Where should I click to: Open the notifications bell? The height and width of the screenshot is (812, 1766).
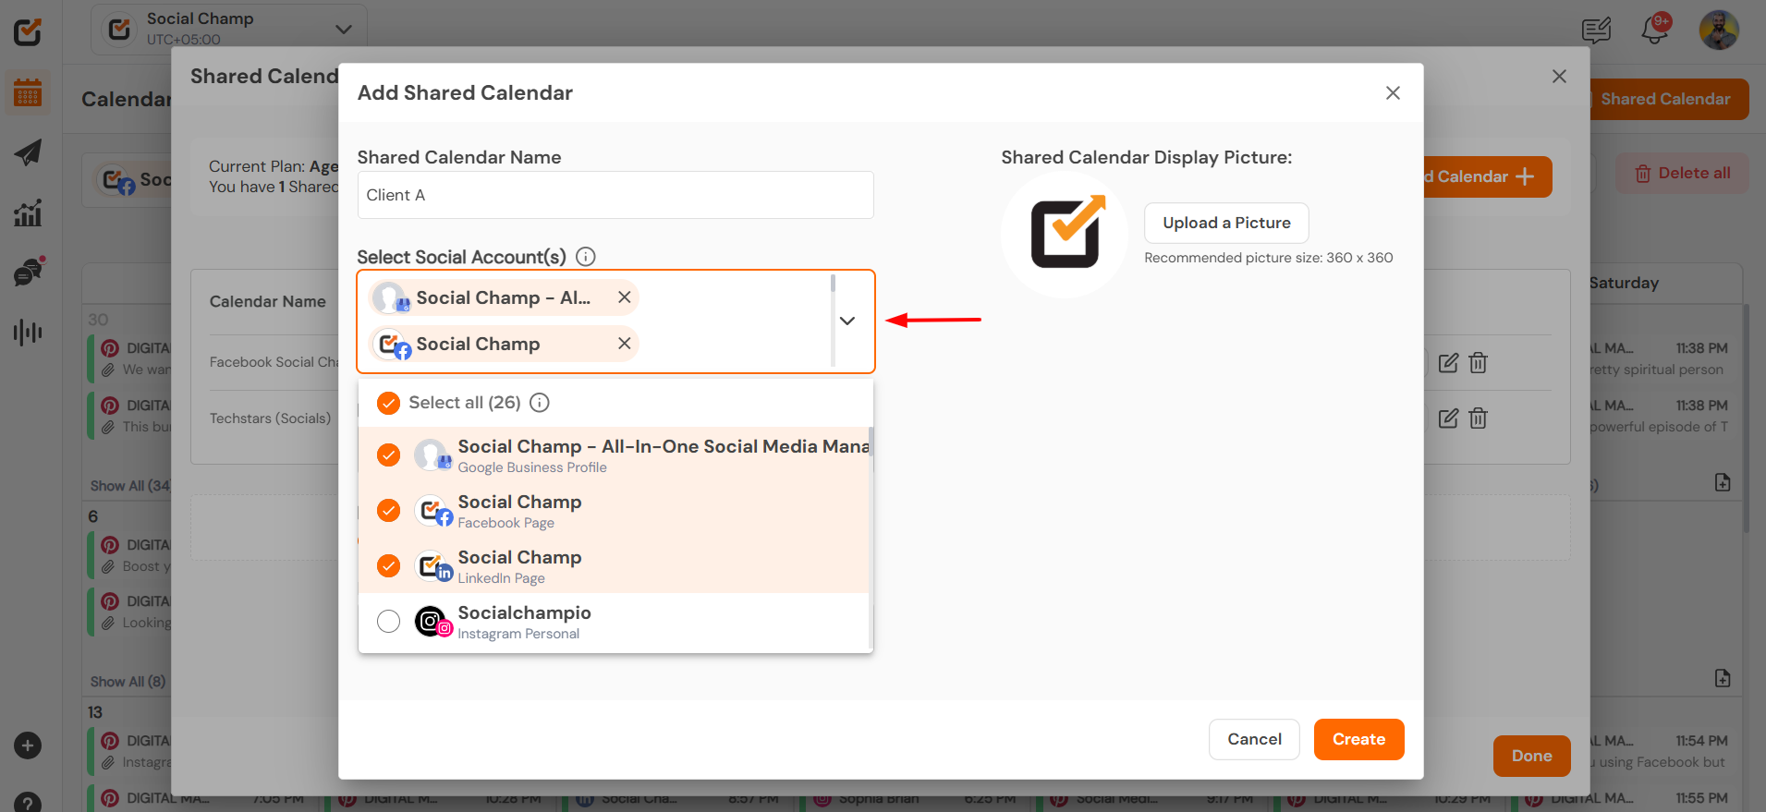point(1655,29)
